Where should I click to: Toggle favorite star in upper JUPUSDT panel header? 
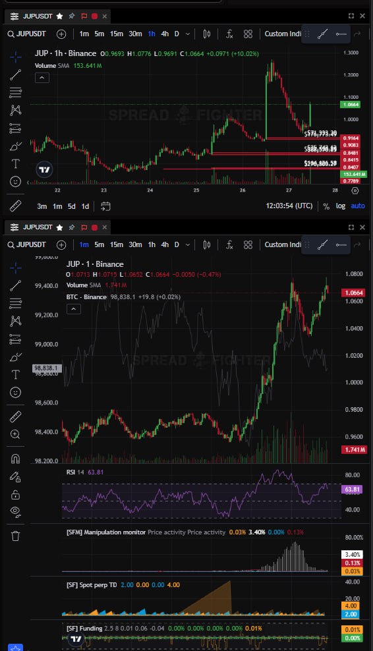[59, 16]
